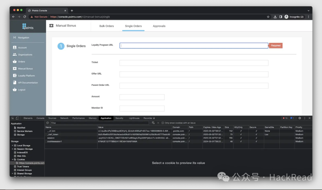Go back with browser back arrow
The height and width of the screenshot is (190, 322).
click(x=13, y=17)
